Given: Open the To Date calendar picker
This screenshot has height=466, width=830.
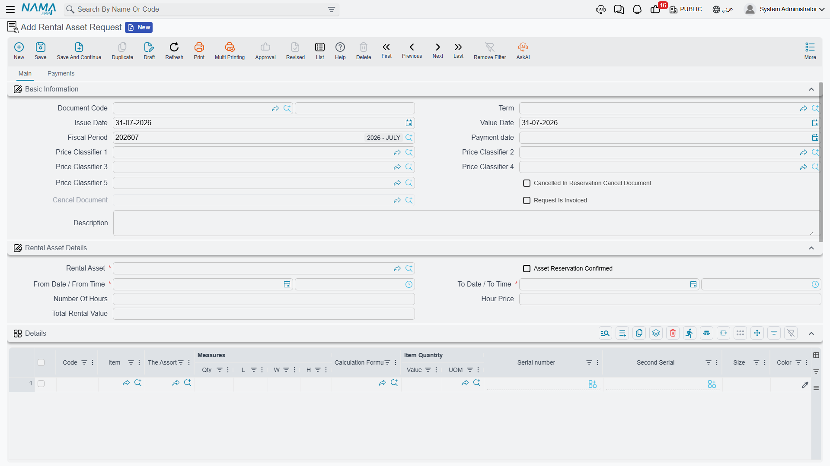Looking at the screenshot, I should coord(693,284).
